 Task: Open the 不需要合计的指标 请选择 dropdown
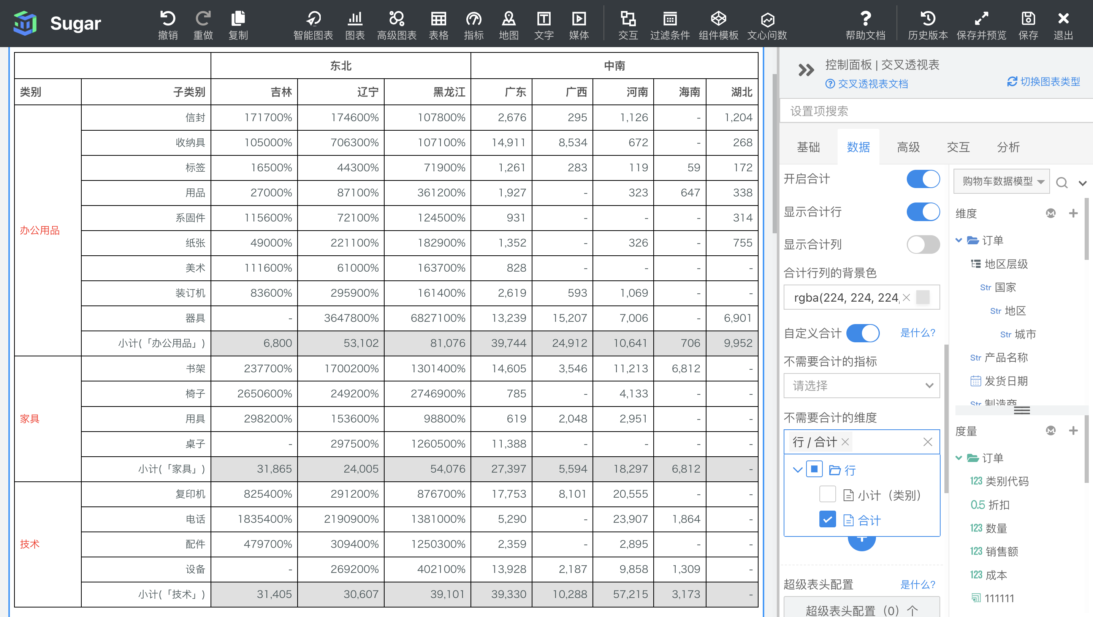pyautogui.click(x=861, y=386)
